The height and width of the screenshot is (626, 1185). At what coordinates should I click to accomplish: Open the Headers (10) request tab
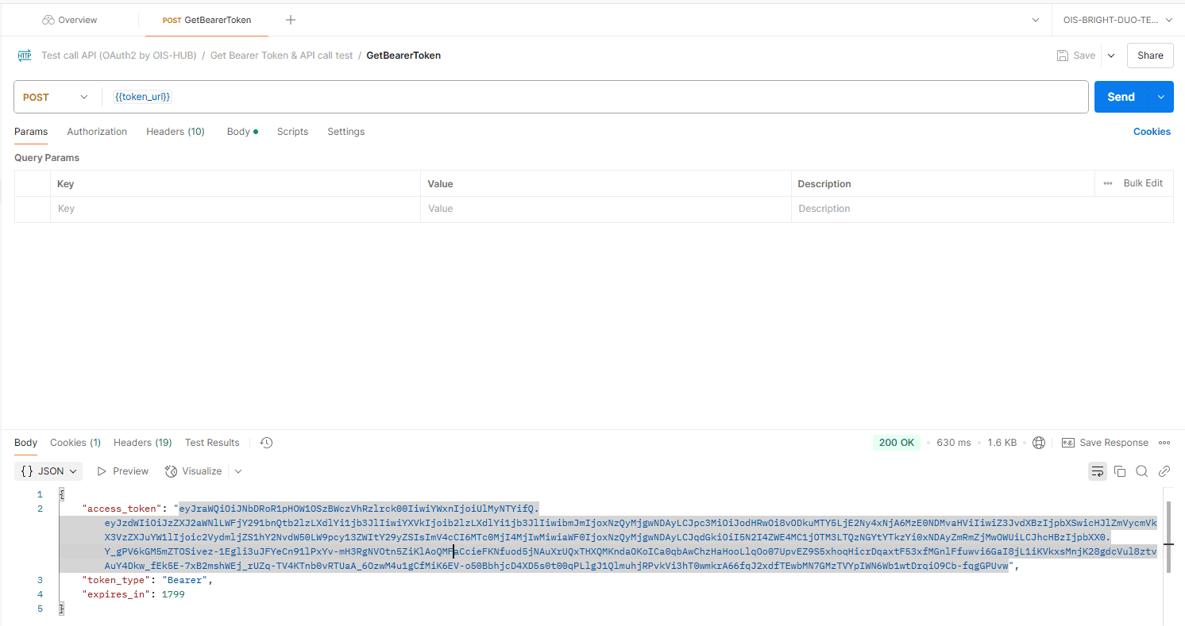point(176,132)
